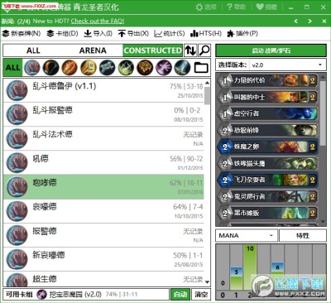This screenshot has height=303, width=331.
Task: Show next news item arrow
Action: 309,21
